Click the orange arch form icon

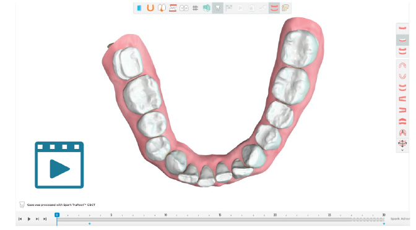[150, 8]
